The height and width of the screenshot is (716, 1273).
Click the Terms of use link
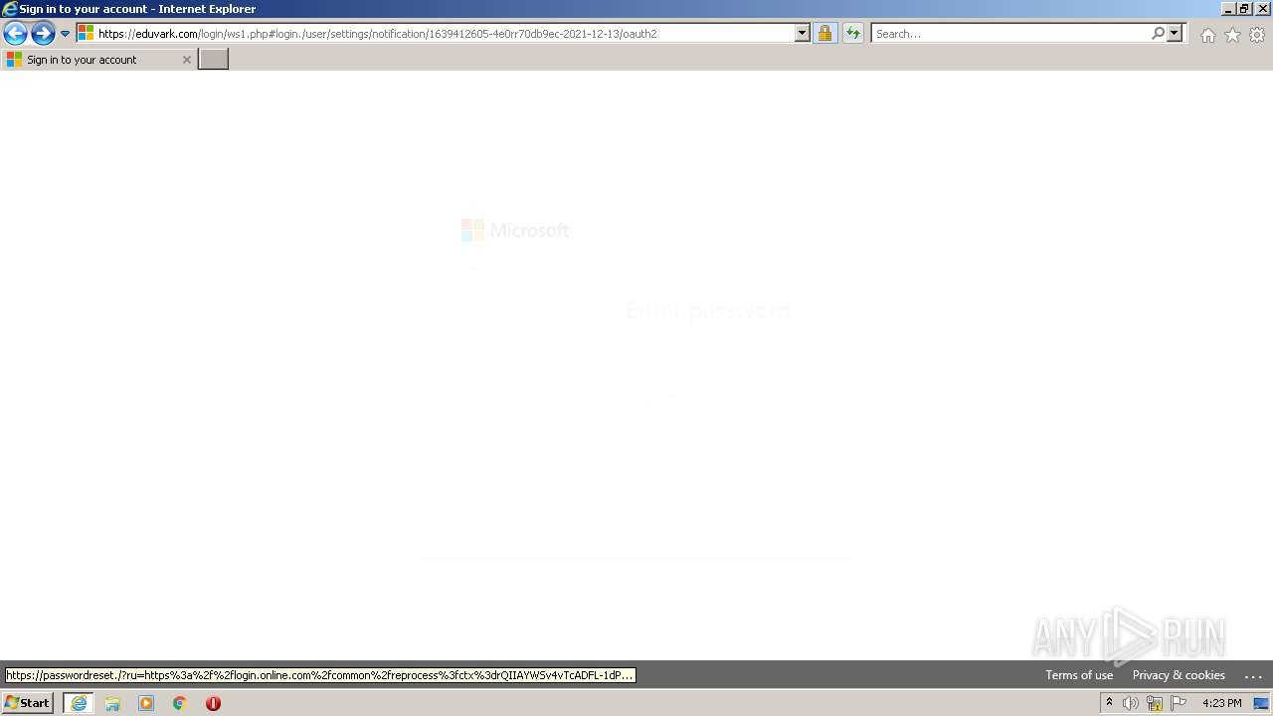1079,675
